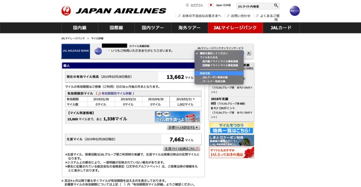This screenshot has height=187, width=361.
Task: Select 機能を選択してください in dropdown list
Action: pyautogui.click(x=219, y=53)
